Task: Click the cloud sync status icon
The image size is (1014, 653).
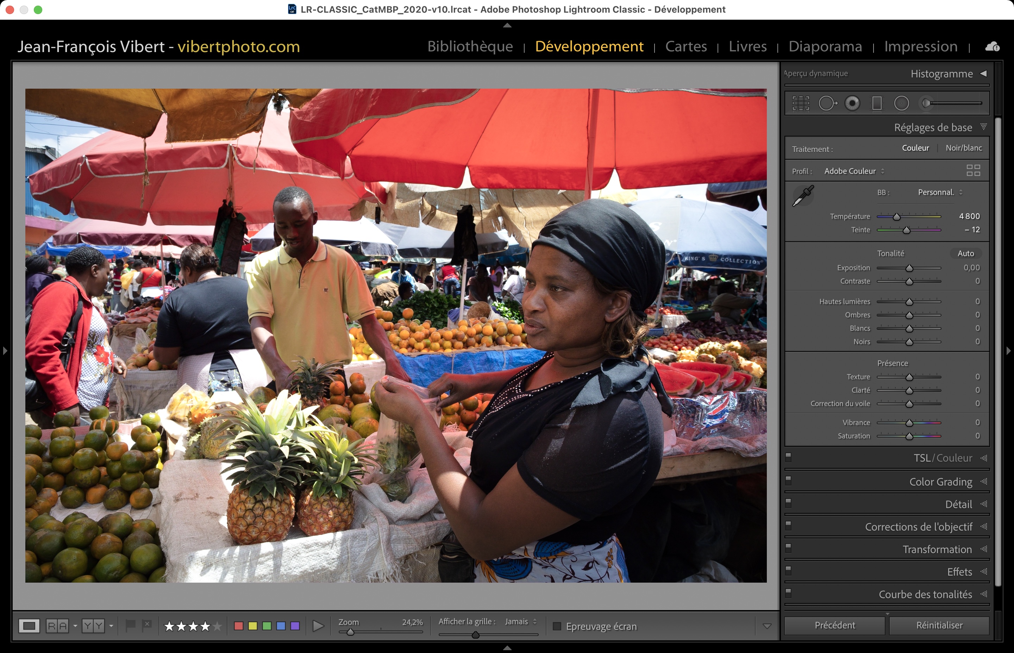Action: (992, 47)
